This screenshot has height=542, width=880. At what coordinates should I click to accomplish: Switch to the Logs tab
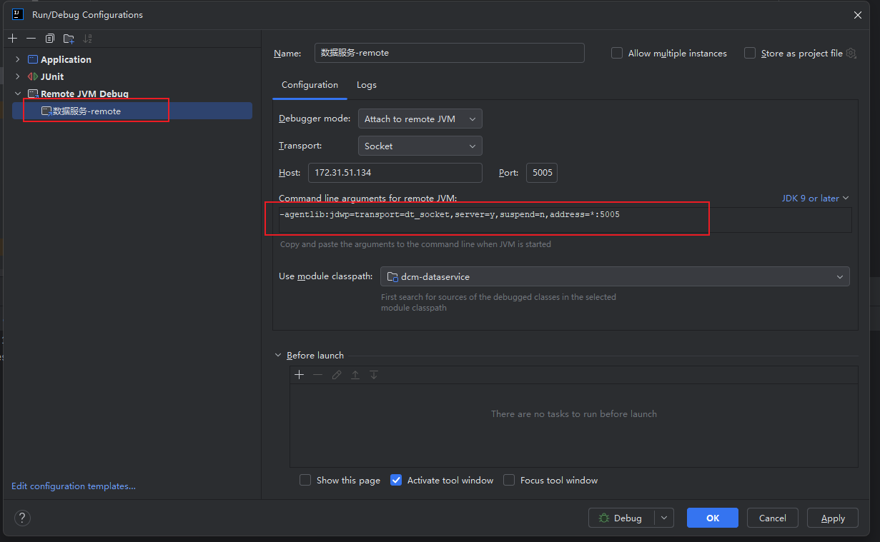(367, 85)
